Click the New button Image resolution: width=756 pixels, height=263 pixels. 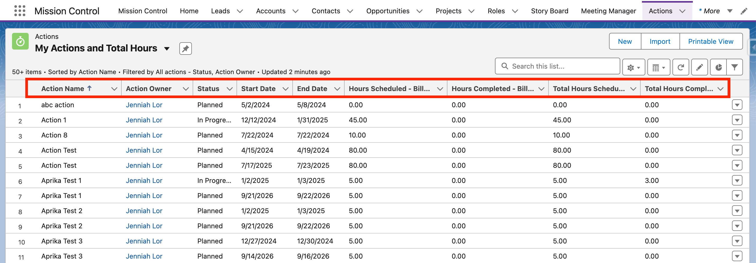point(625,41)
